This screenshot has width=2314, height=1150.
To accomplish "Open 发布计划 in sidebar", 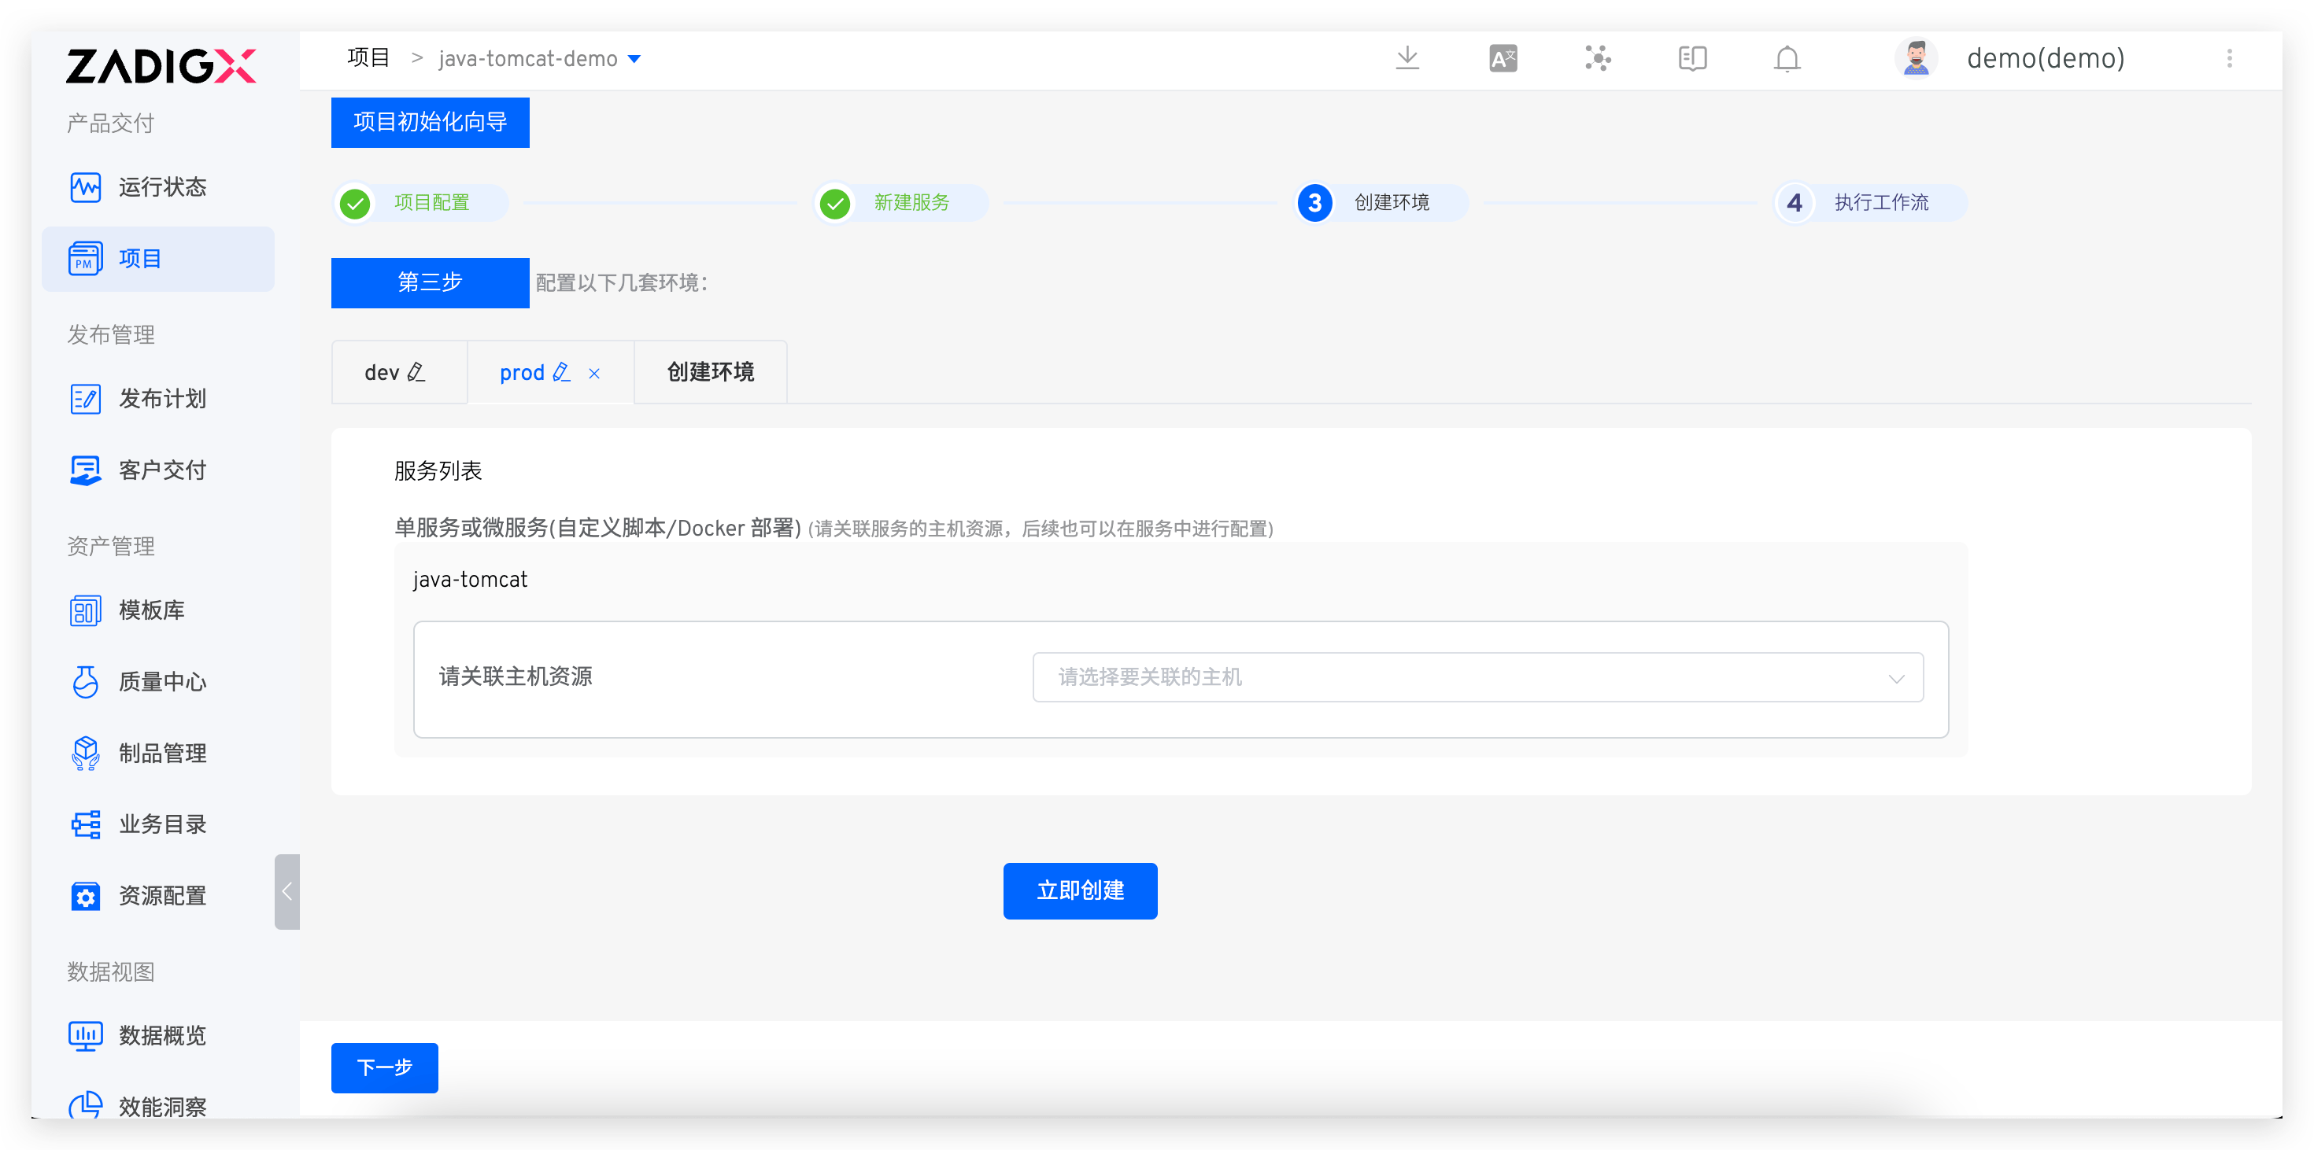I will [158, 399].
